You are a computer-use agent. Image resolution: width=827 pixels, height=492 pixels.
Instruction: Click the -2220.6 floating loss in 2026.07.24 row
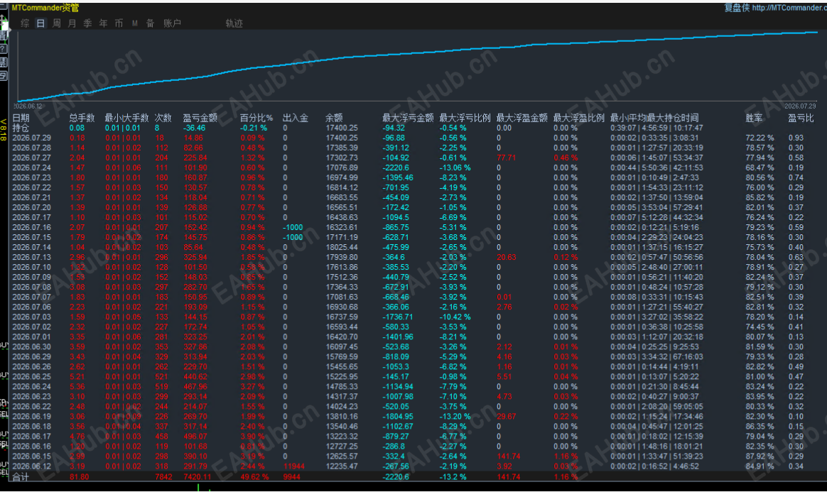click(396, 168)
